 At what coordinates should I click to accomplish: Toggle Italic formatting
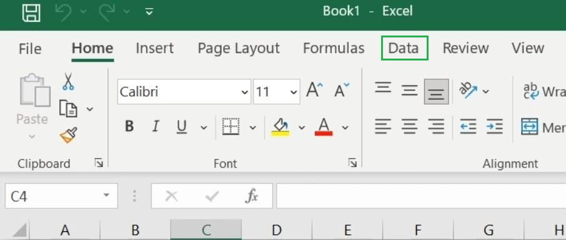[156, 127]
